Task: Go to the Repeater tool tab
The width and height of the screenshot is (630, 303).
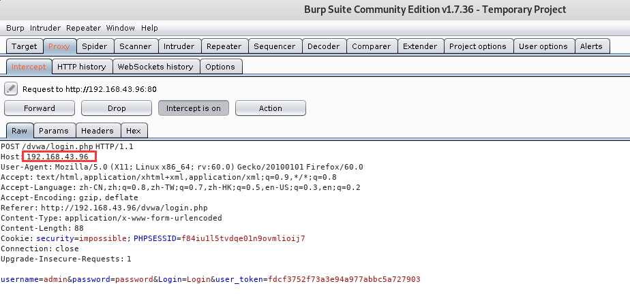Action: [224, 46]
